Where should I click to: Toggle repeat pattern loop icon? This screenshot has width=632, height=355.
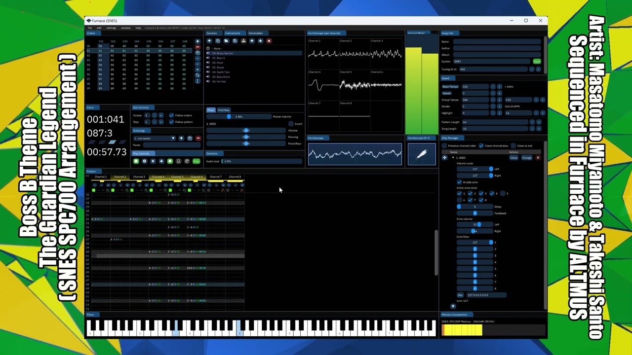[187, 161]
